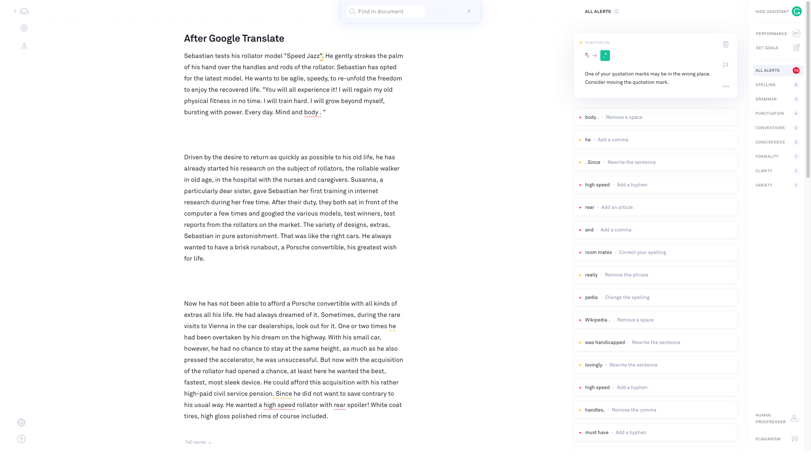Image resolution: width=811 pixels, height=462 pixels.
Task: Download the document
Action: tap(24, 45)
